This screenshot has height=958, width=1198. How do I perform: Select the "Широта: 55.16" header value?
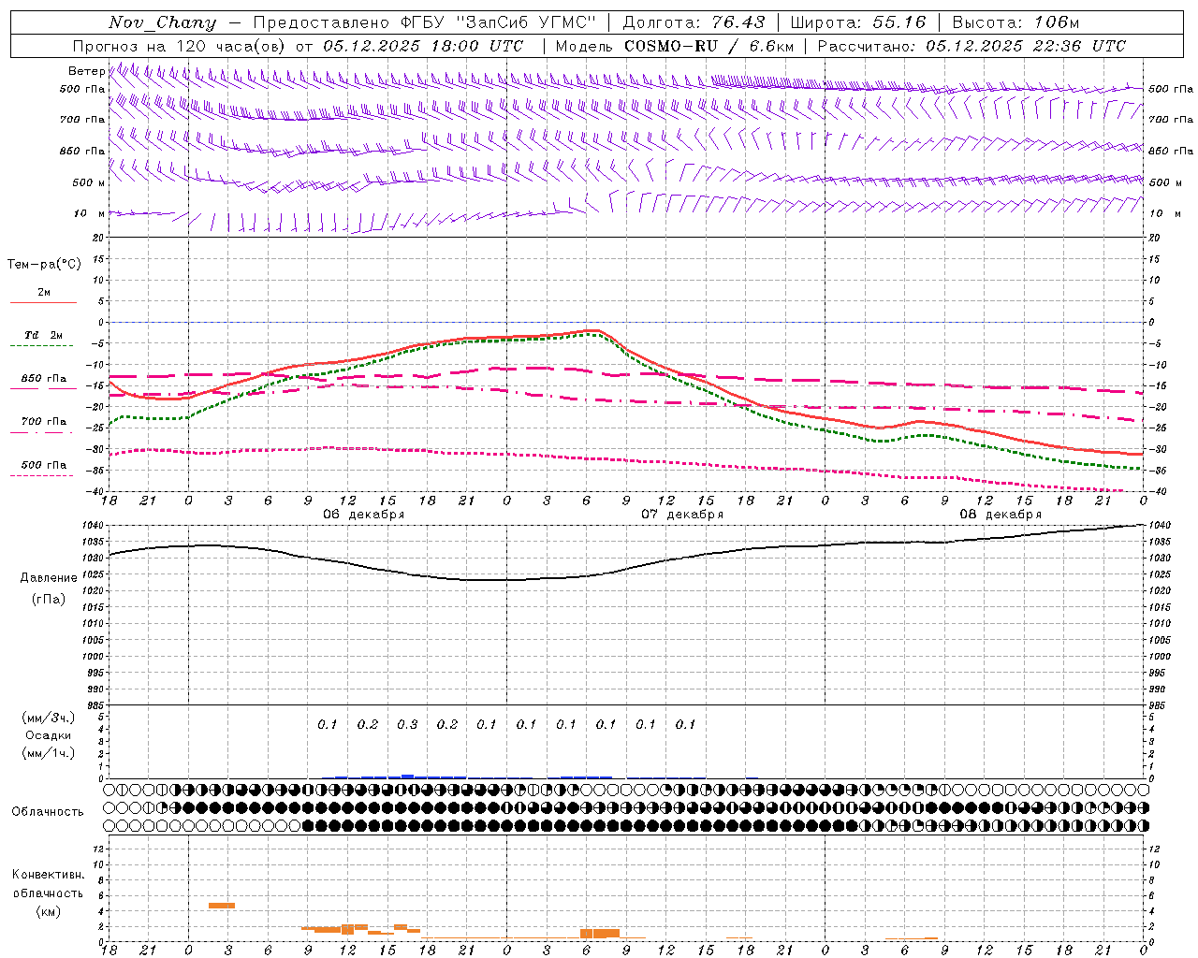click(x=858, y=22)
